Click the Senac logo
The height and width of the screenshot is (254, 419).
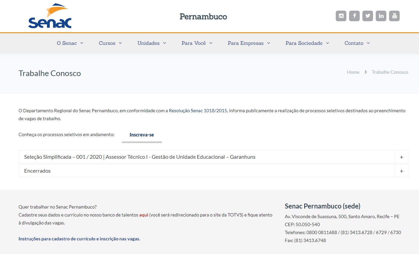click(x=50, y=16)
